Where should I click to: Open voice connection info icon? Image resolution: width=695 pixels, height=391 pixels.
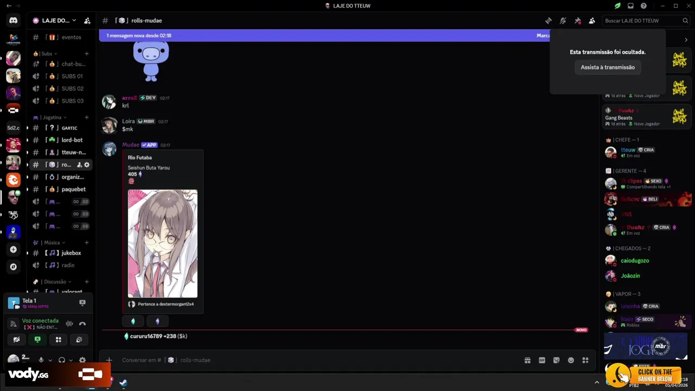14,324
